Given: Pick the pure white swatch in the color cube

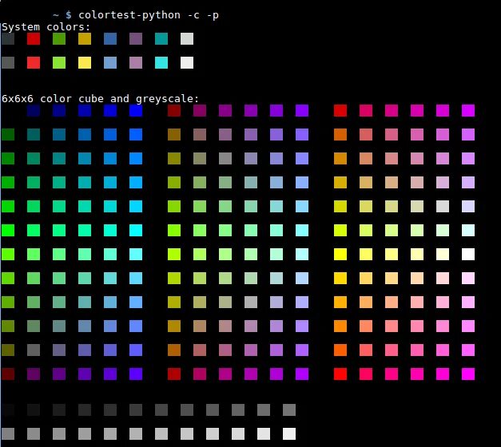Looking at the screenshot, I should 468,255.
